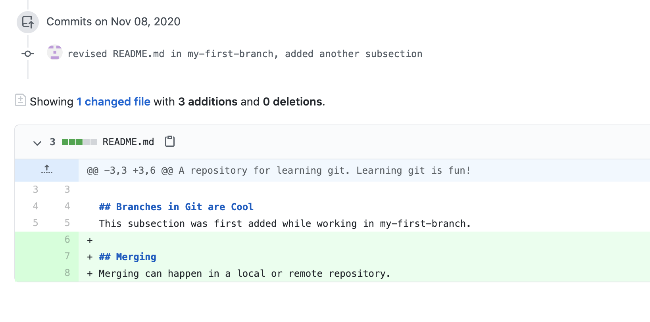Open the 1 changed file link
The image size is (650, 322).
pyautogui.click(x=113, y=102)
